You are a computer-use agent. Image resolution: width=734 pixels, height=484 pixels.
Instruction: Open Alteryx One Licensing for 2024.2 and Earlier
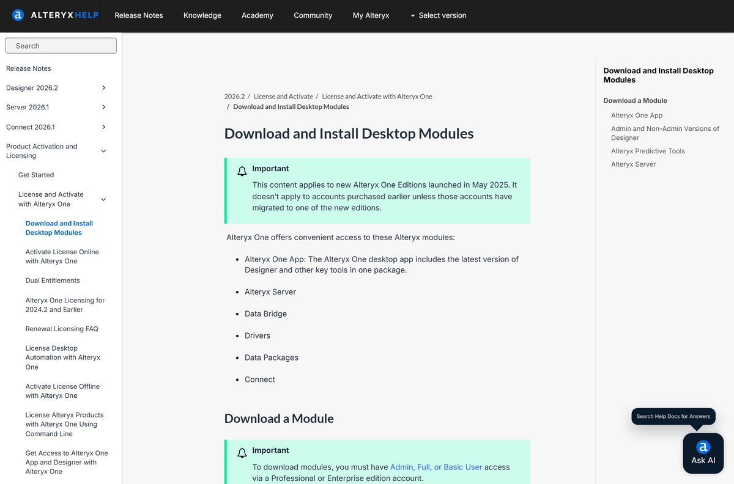(x=65, y=305)
